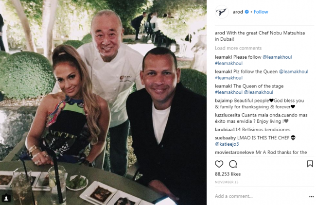The width and height of the screenshot is (316, 205).
Task: Open the arod profile picture avatar
Action: coord(222,12)
